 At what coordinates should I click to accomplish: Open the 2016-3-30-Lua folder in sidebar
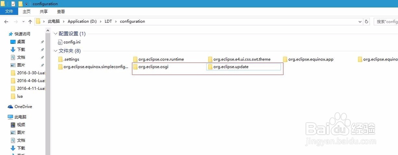point(28,73)
